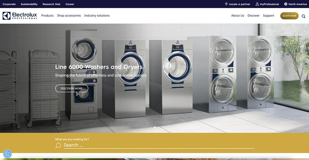This screenshot has width=309, height=160.
Task: Click 'What are you looking for?' label
Action: (72, 139)
